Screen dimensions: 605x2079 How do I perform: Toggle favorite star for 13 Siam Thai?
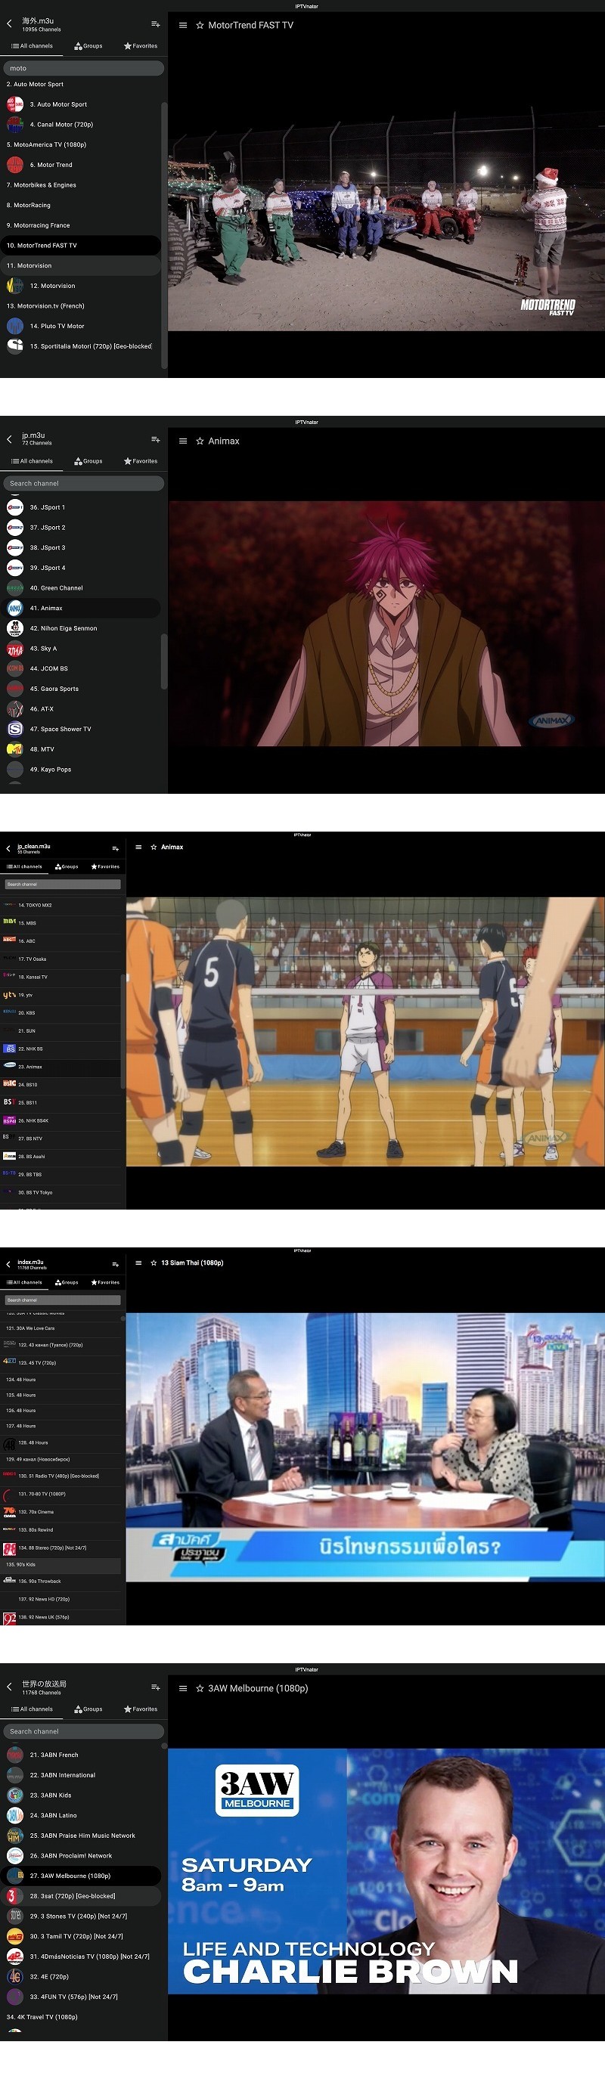click(x=154, y=1263)
